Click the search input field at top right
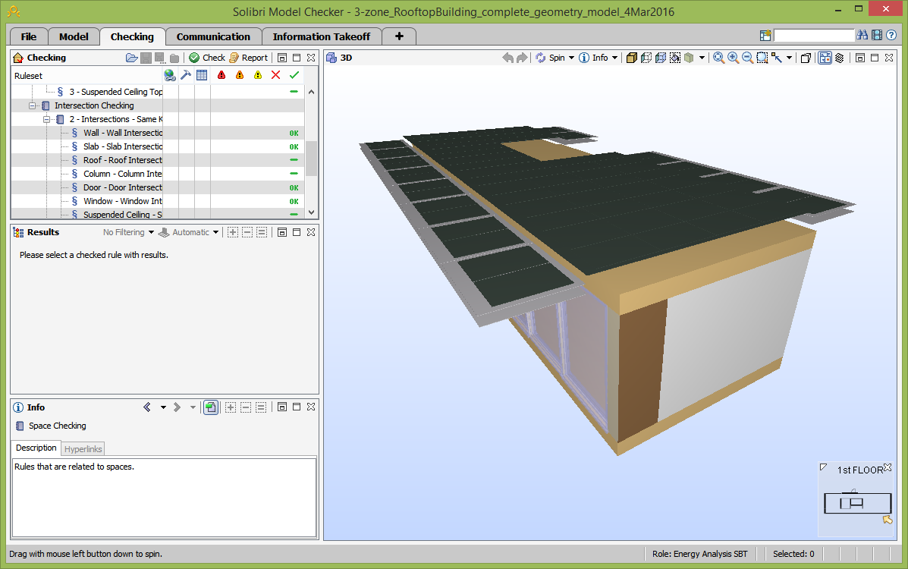The width and height of the screenshot is (908, 569). click(814, 36)
